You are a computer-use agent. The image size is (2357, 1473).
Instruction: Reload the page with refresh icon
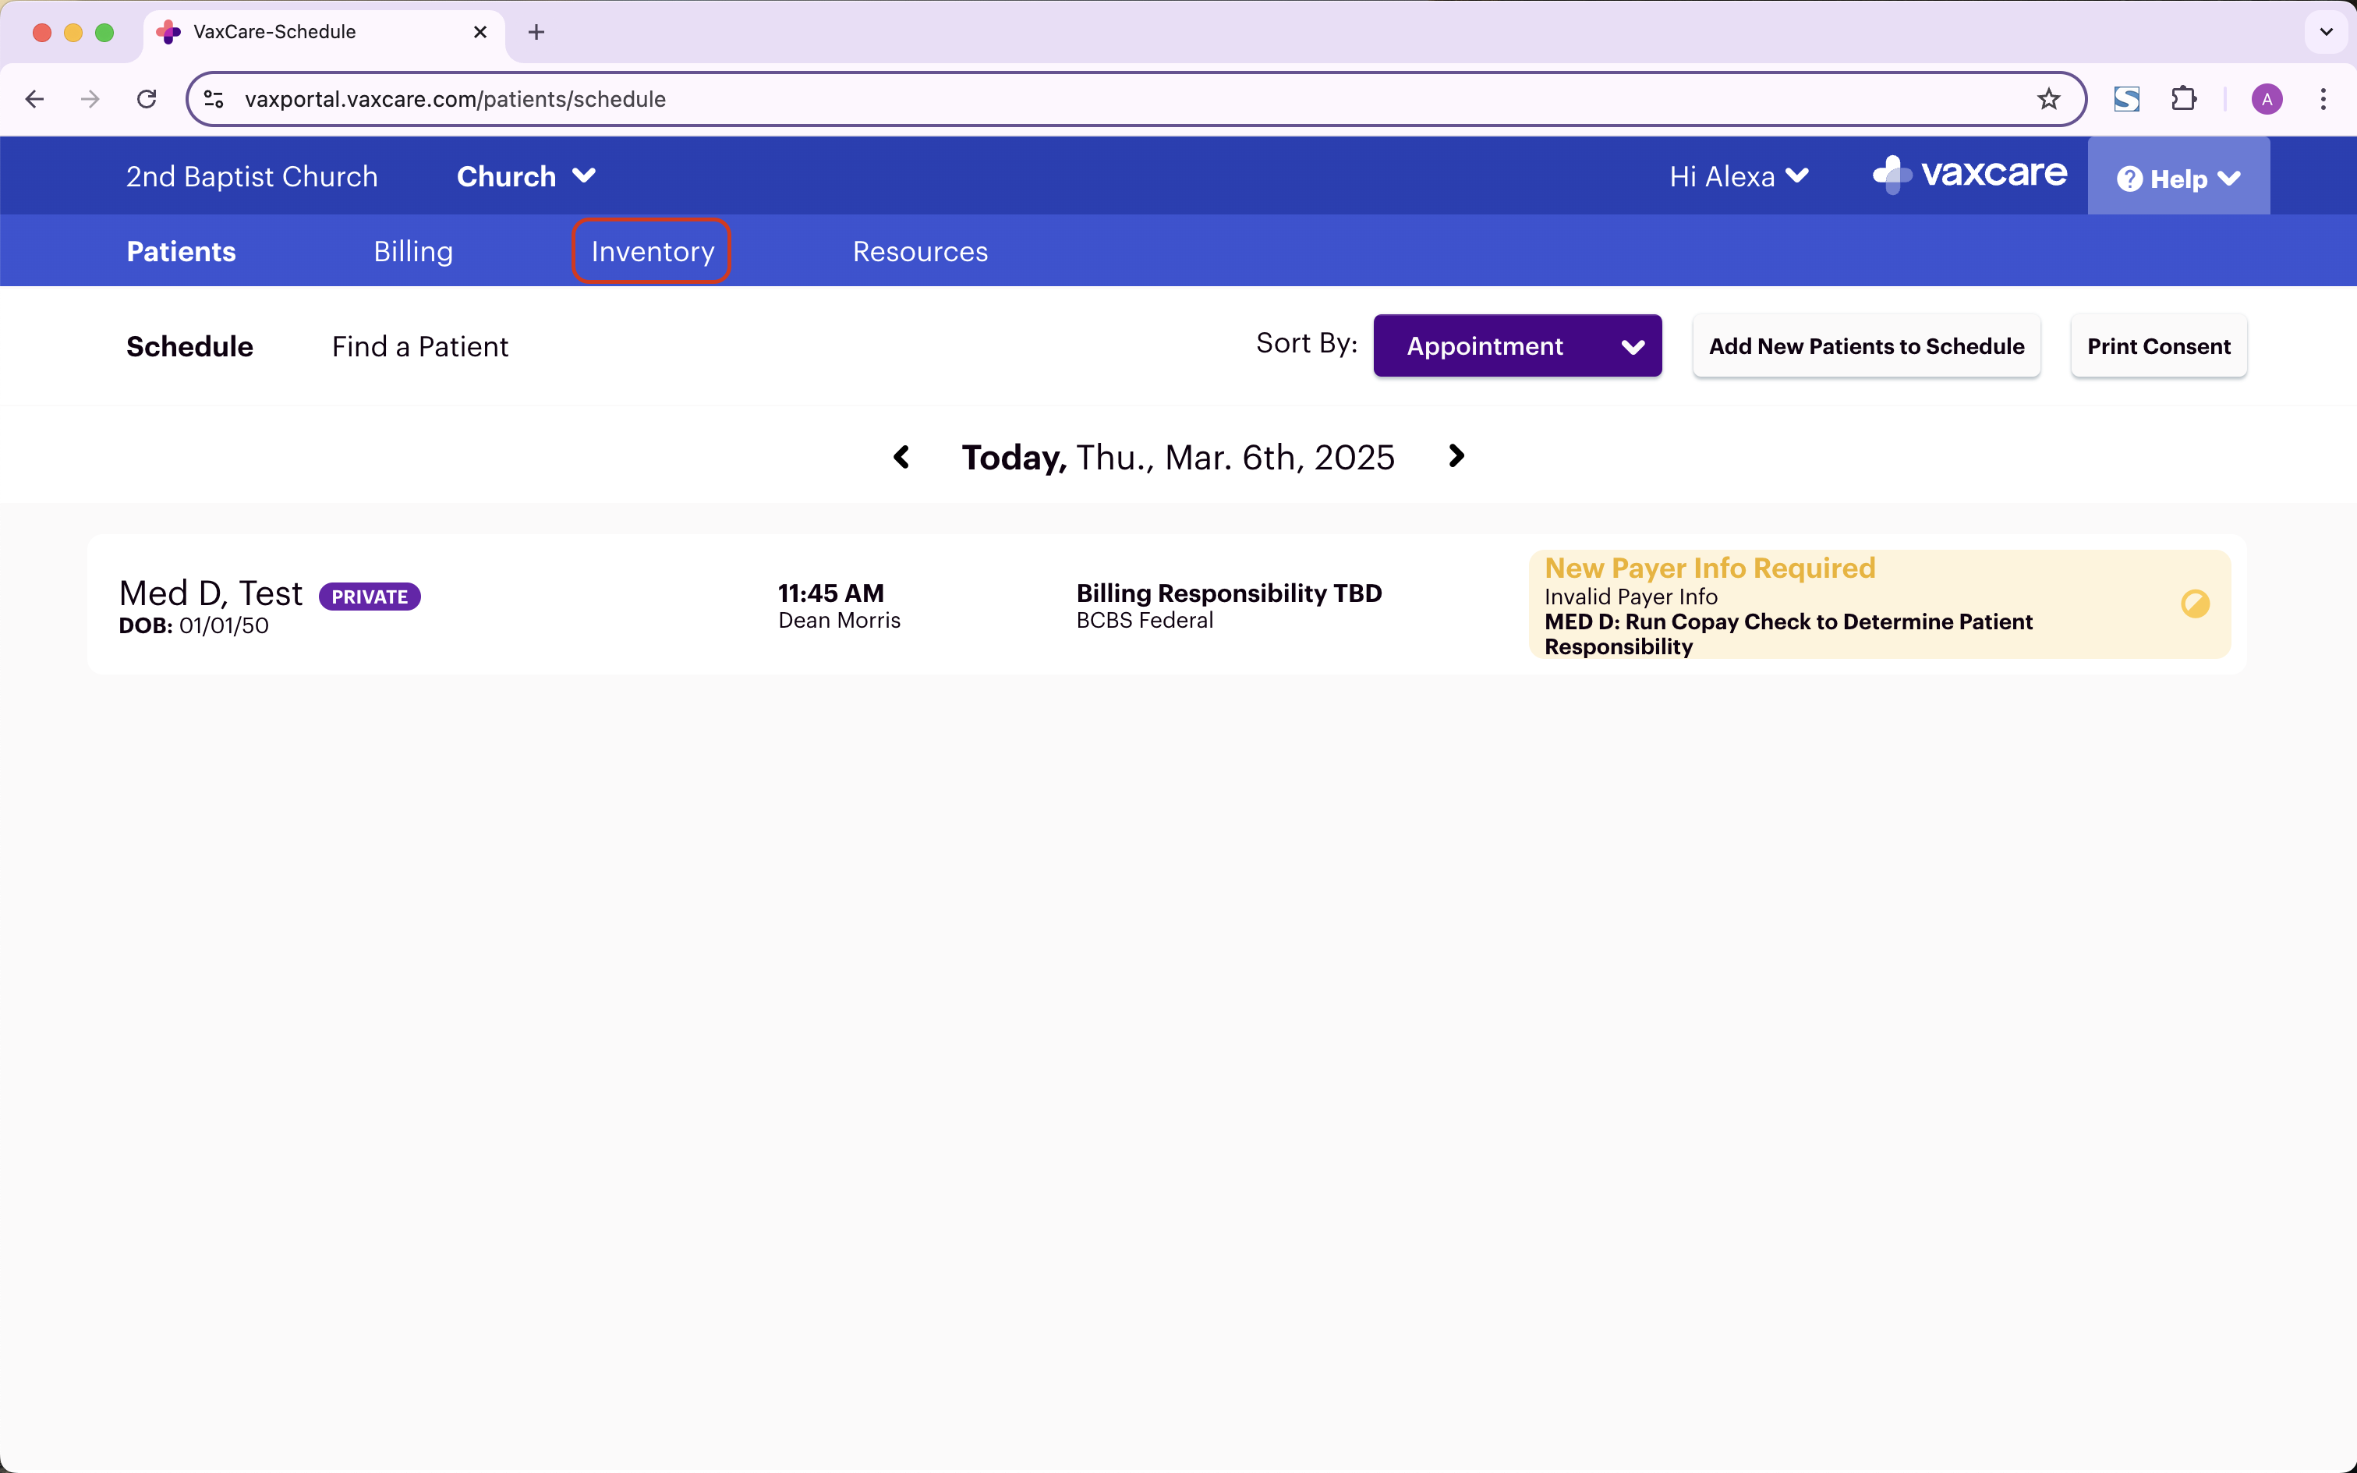(147, 99)
